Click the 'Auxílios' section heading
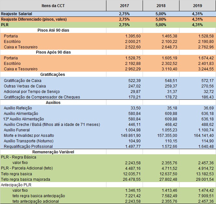This screenshot has width=216, height=204. coord(53,102)
